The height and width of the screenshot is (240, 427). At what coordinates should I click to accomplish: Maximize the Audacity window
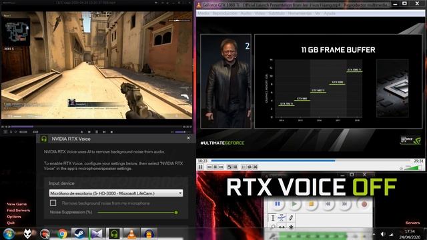352,175
